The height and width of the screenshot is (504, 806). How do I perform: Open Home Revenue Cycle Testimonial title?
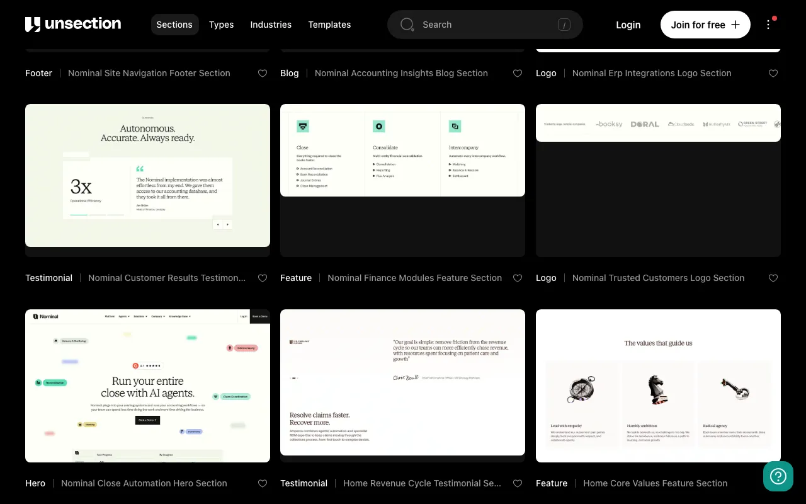click(422, 483)
